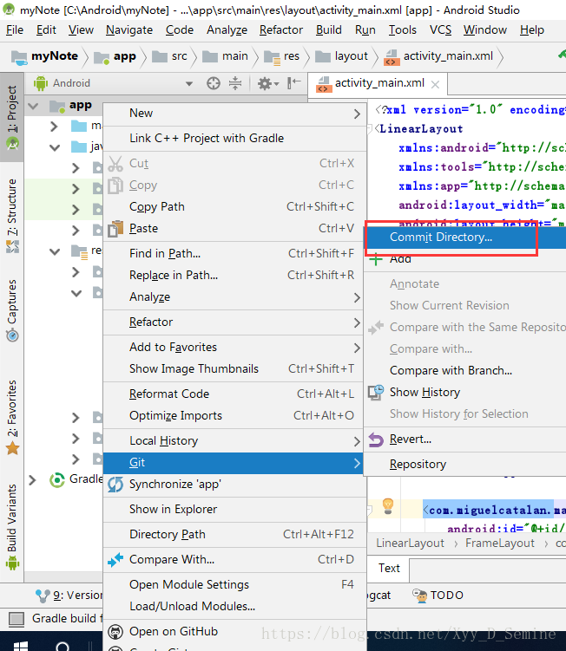Open the Project panel settings gear
The width and height of the screenshot is (566, 651).
268,84
